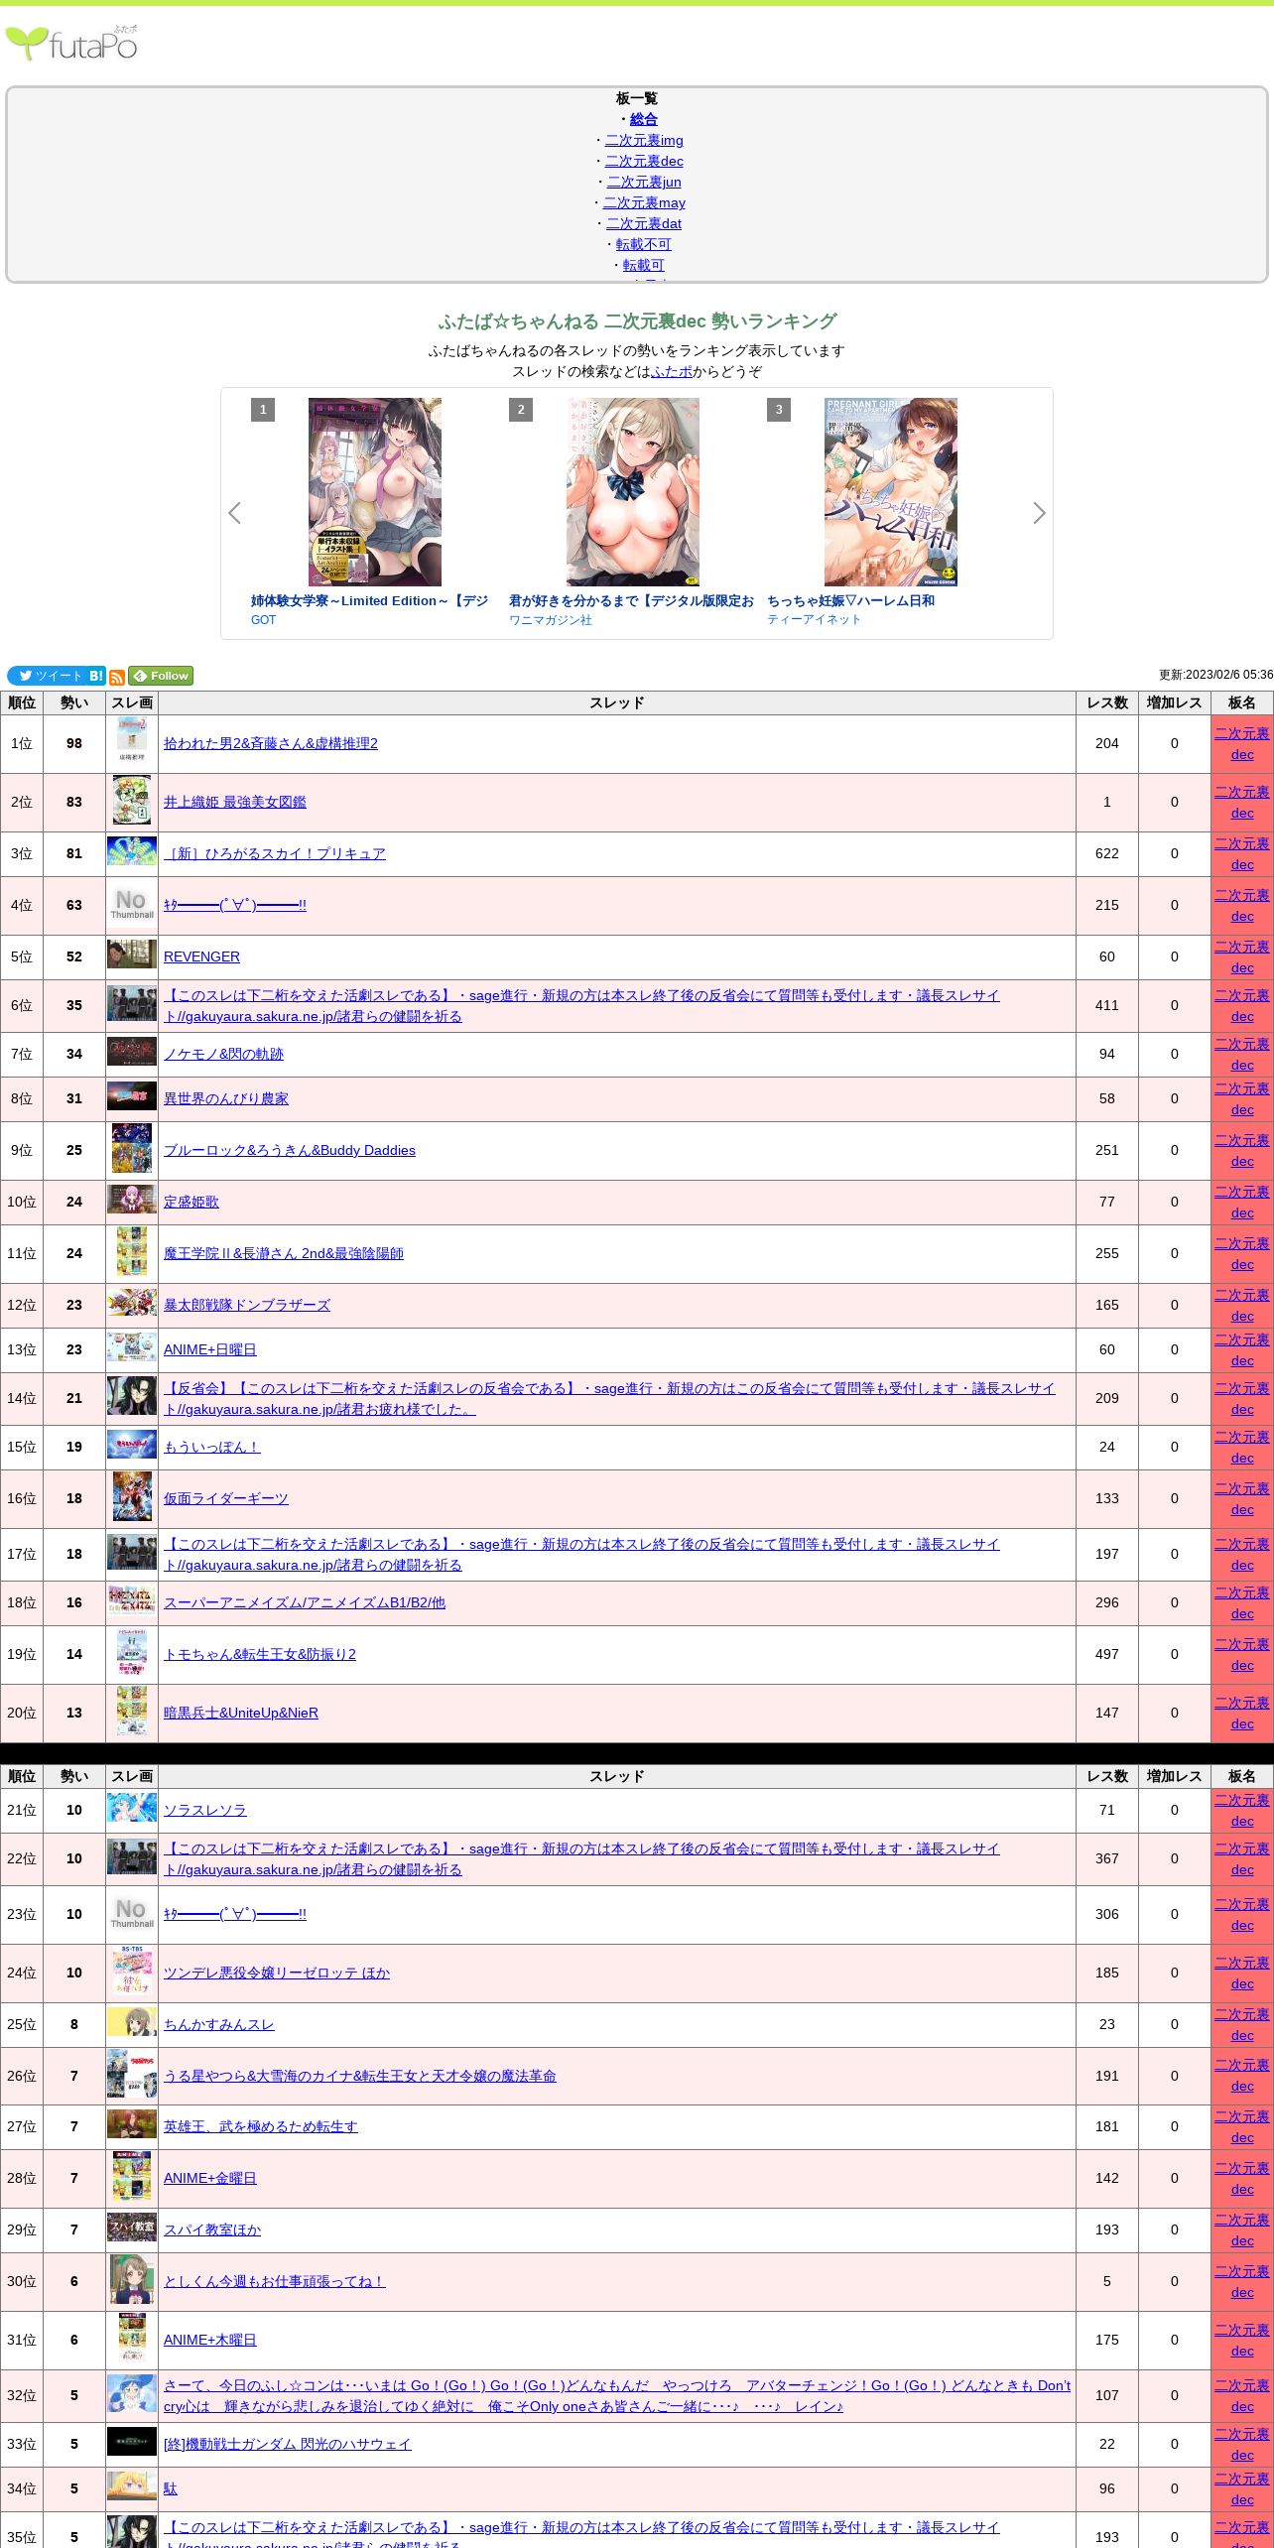Open the 総合 board link
This screenshot has width=1274, height=2548.
click(x=644, y=119)
